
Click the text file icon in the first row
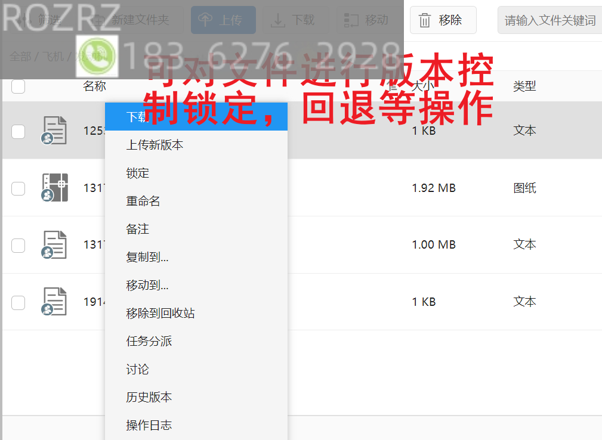[55, 131]
